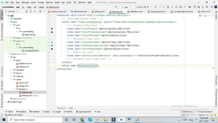
Task: Click the black color gutter swatch
Action: coord(52,49)
